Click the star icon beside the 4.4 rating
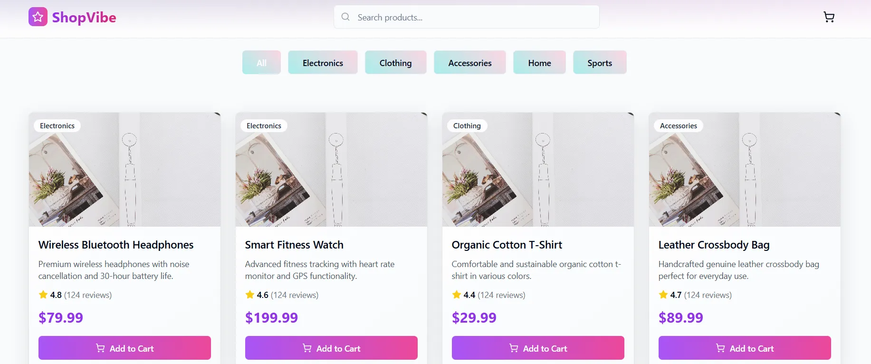This screenshot has height=364, width=871. coord(457,295)
